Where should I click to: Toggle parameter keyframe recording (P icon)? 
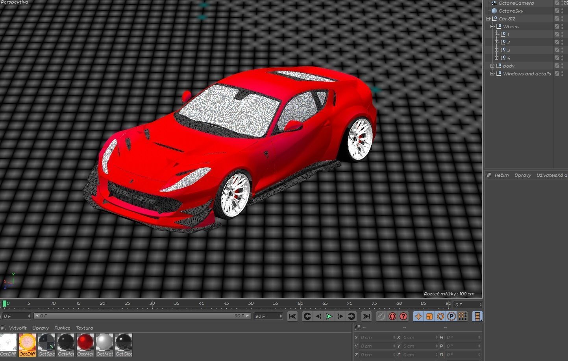pos(451,316)
